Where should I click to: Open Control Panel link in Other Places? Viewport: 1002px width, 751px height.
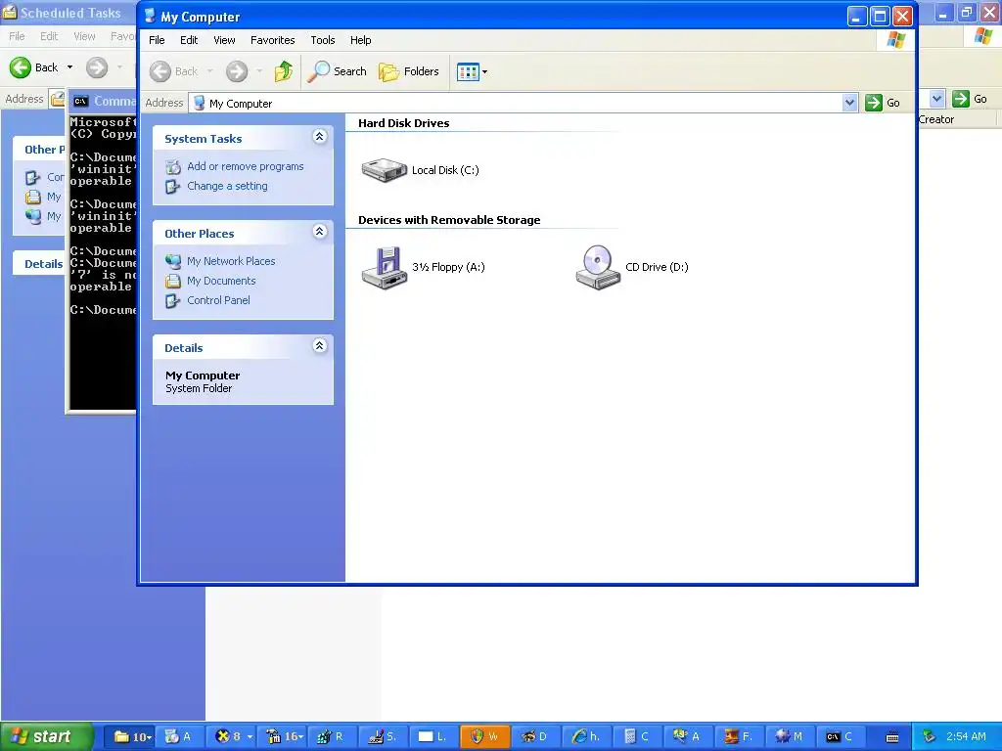coord(218,300)
